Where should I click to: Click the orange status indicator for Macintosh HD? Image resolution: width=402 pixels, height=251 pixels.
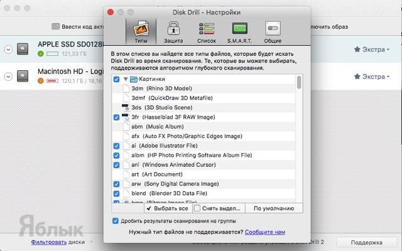click(x=40, y=81)
